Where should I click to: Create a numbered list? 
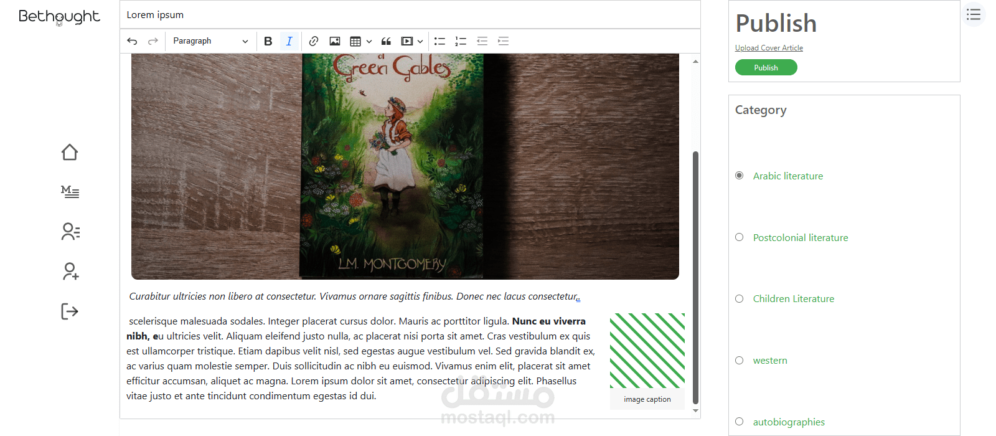[x=461, y=41]
